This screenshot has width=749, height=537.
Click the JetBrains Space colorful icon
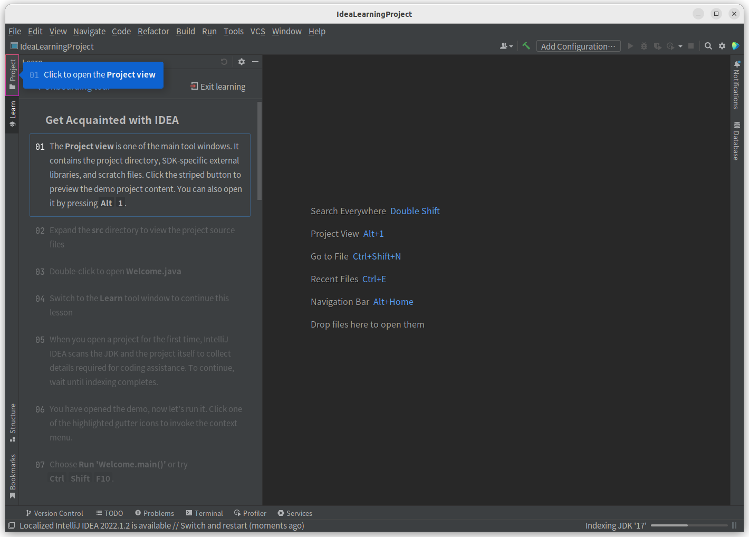736,46
